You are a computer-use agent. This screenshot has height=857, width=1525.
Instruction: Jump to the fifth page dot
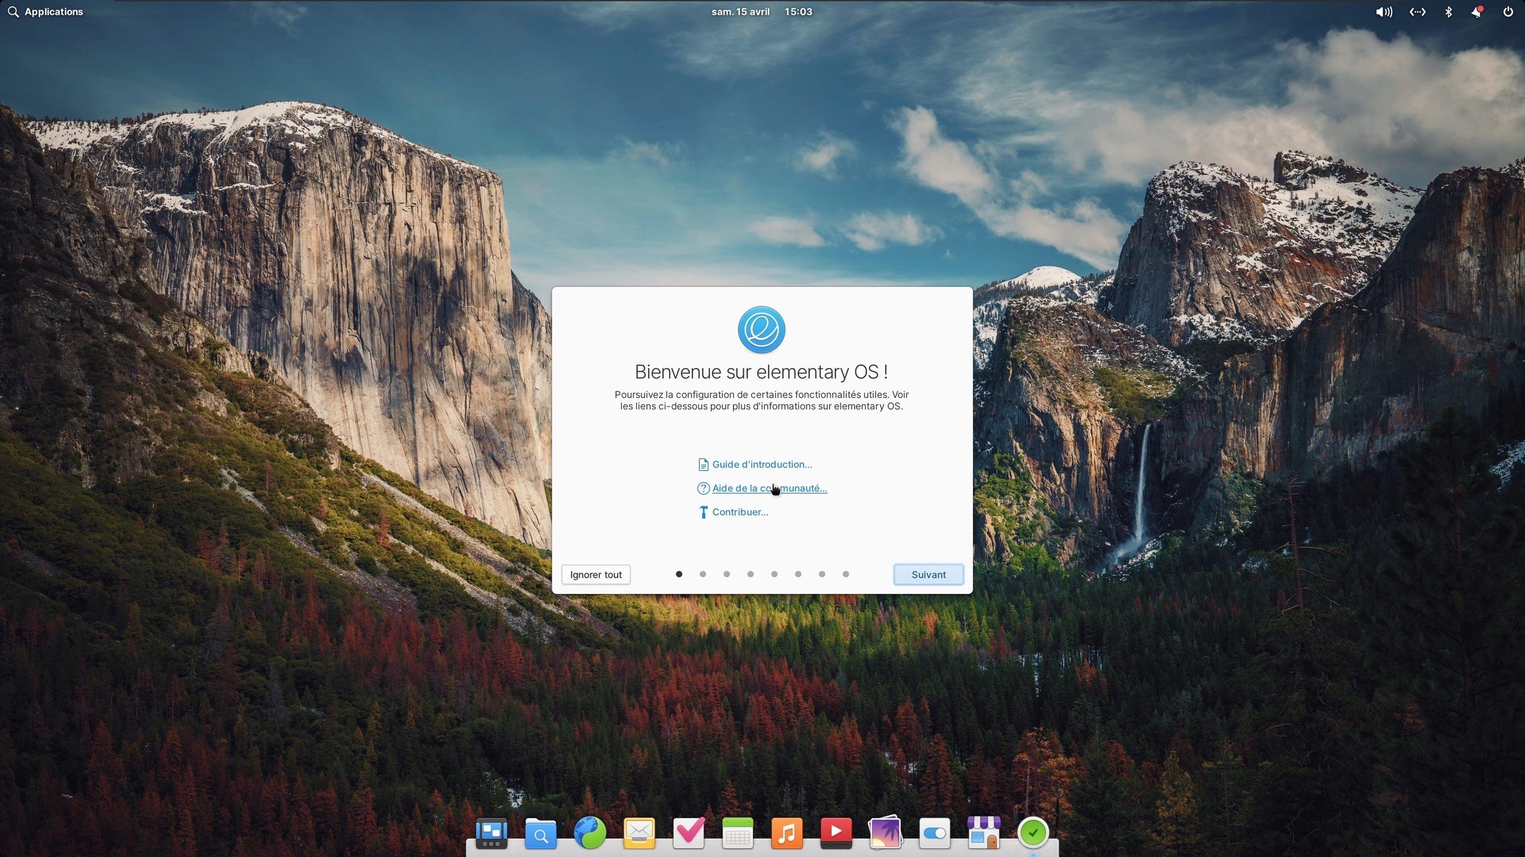(x=774, y=574)
